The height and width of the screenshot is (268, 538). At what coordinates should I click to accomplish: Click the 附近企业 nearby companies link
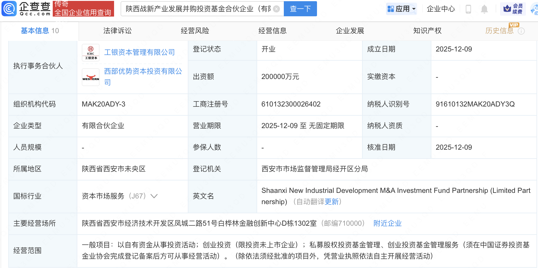[388, 223]
